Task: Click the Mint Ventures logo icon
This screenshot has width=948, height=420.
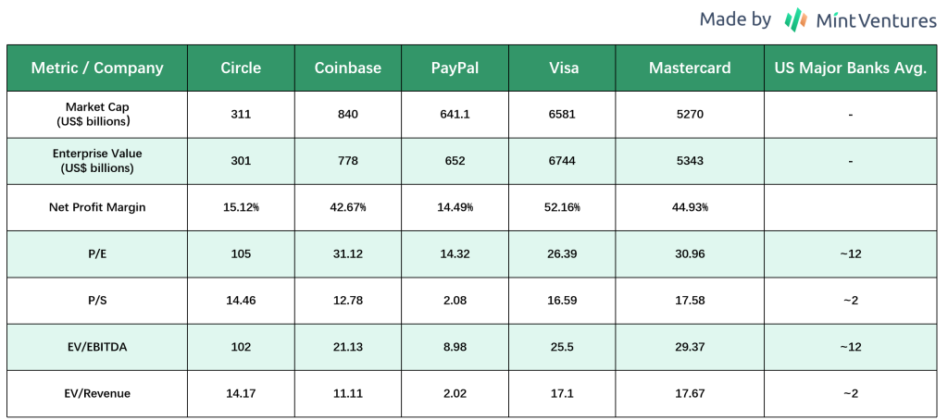Action: (x=795, y=19)
